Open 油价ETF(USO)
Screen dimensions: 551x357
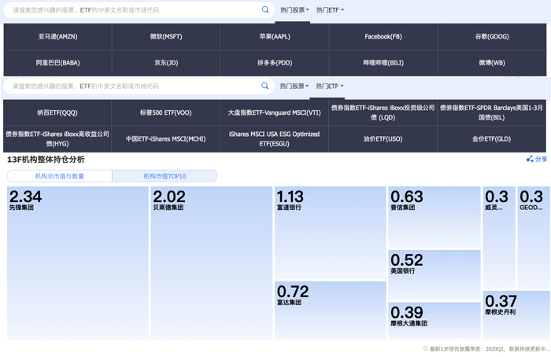383,139
